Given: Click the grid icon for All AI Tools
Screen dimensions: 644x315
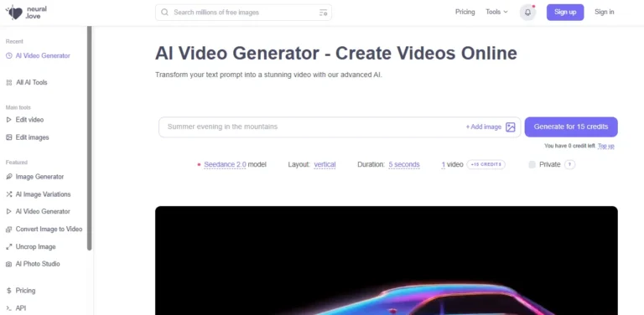Looking at the screenshot, I should click(x=9, y=82).
